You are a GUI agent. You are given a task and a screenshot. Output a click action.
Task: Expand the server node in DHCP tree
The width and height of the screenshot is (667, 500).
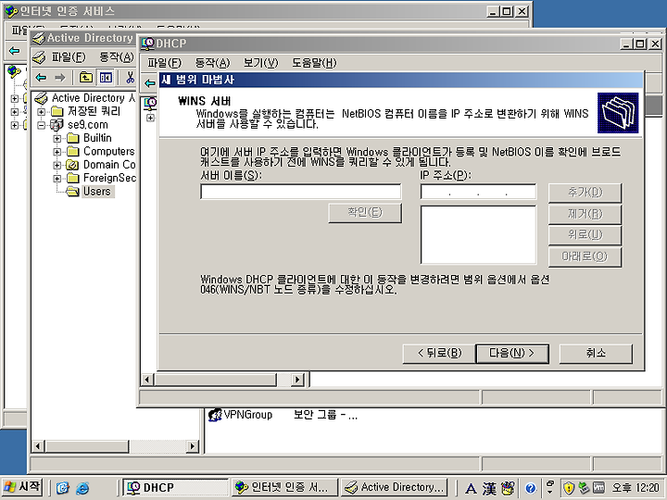click(x=150, y=118)
